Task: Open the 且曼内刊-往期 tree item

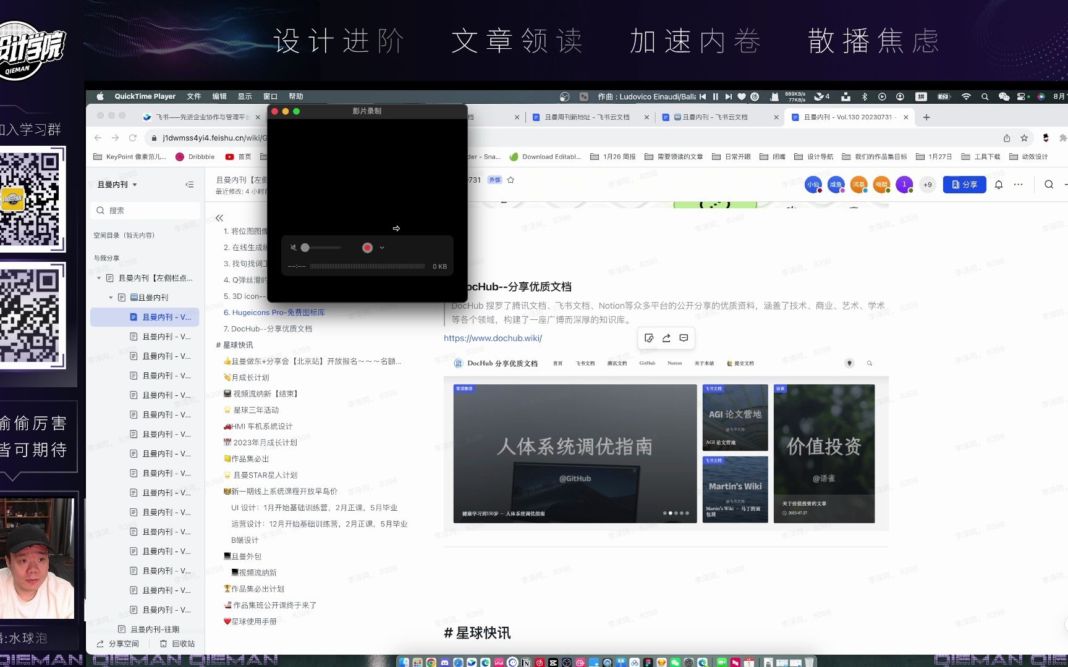Action: point(155,629)
